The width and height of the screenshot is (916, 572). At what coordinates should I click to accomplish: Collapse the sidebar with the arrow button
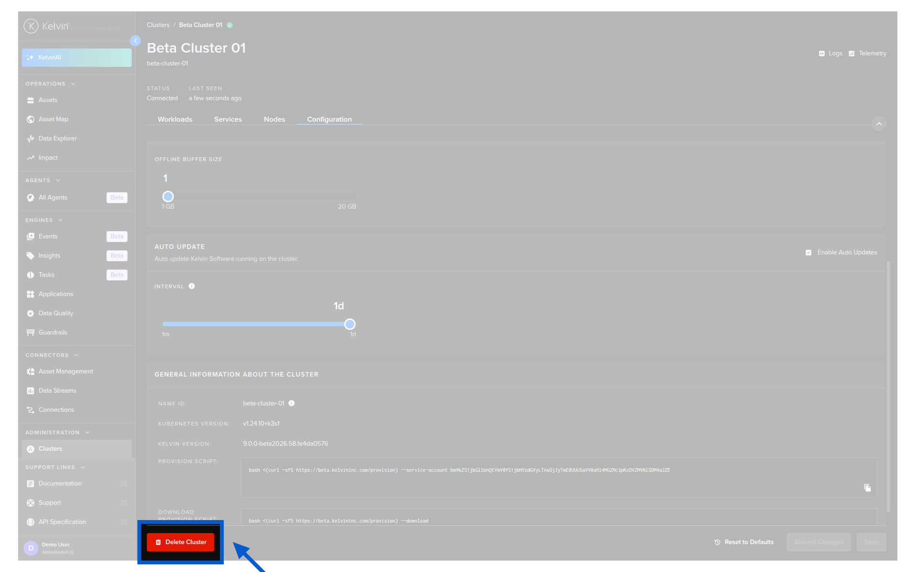pyautogui.click(x=135, y=41)
